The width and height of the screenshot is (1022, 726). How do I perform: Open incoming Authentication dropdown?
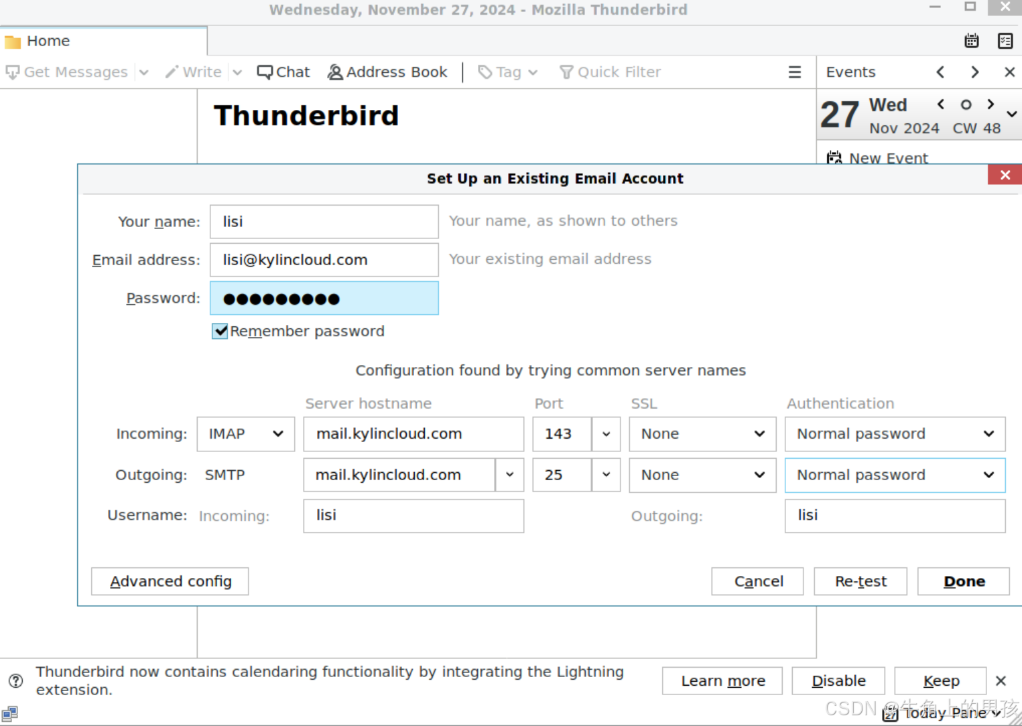pos(895,434)
